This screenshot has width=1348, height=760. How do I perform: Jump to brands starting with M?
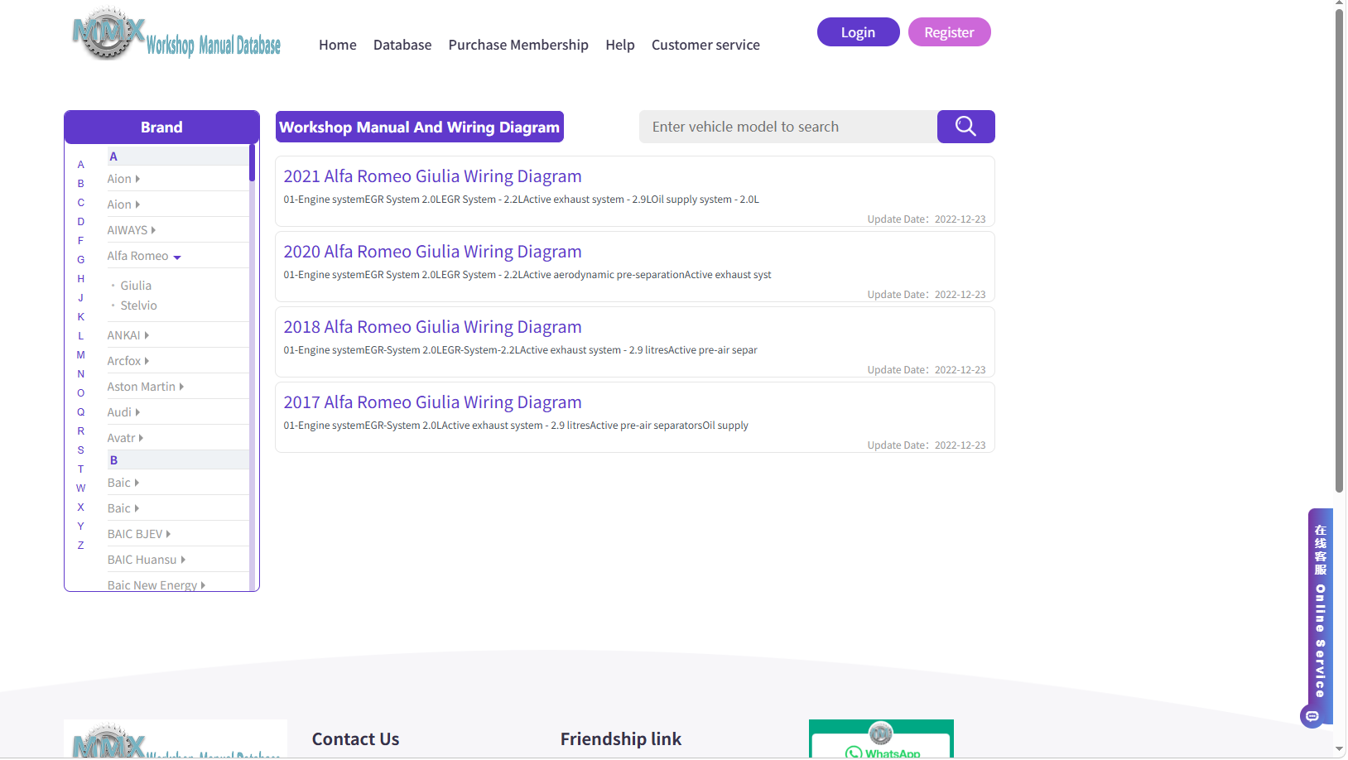[x=81, y=355]
